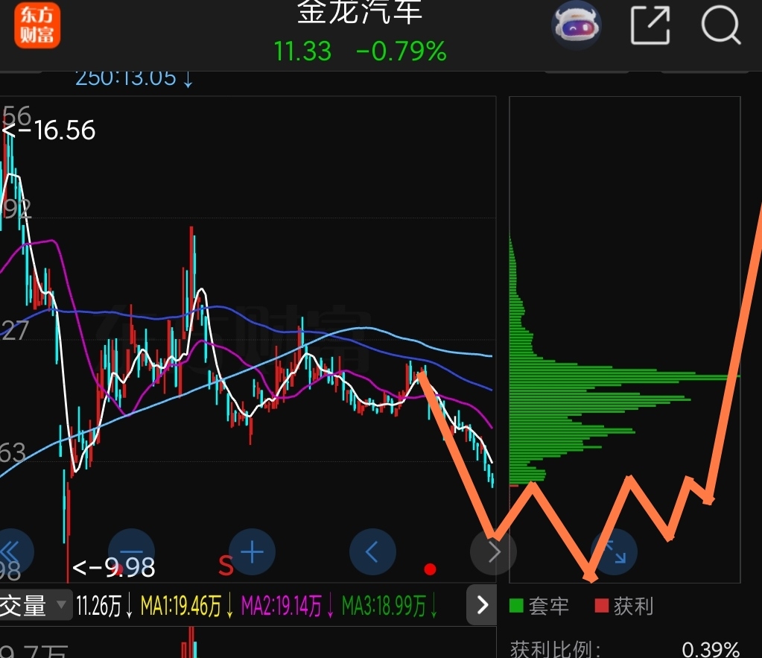This screenshot has width=762, height=658.
Task: Tap the green 套牢 legend swatch
Action: tap(516, 606)
